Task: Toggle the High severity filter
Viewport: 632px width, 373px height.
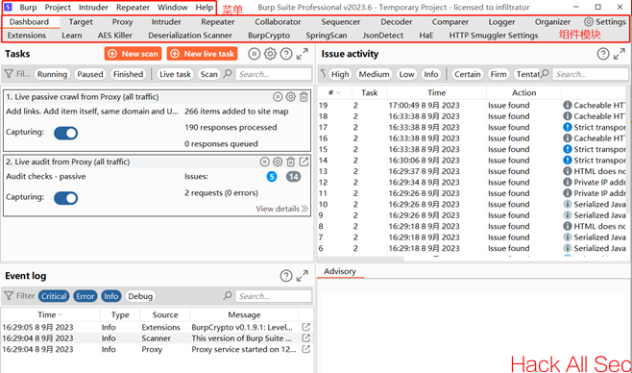Action: [x=340, y=74]
